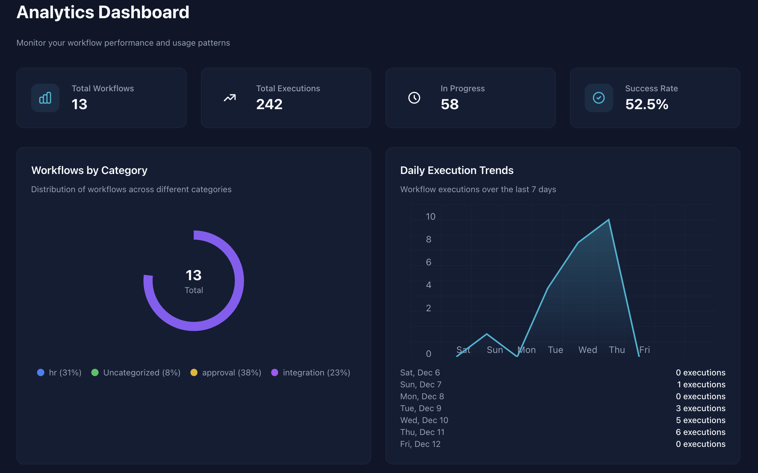Open the Total Executions stat card
The height and width of the screenshot is (473, 758).
tap(286, 98)
